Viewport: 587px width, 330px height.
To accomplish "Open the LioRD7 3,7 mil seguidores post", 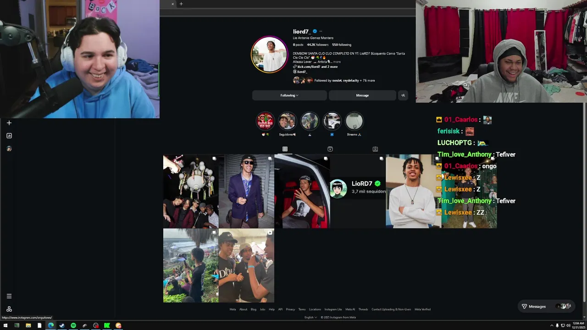I will click(x=358, y=192).
